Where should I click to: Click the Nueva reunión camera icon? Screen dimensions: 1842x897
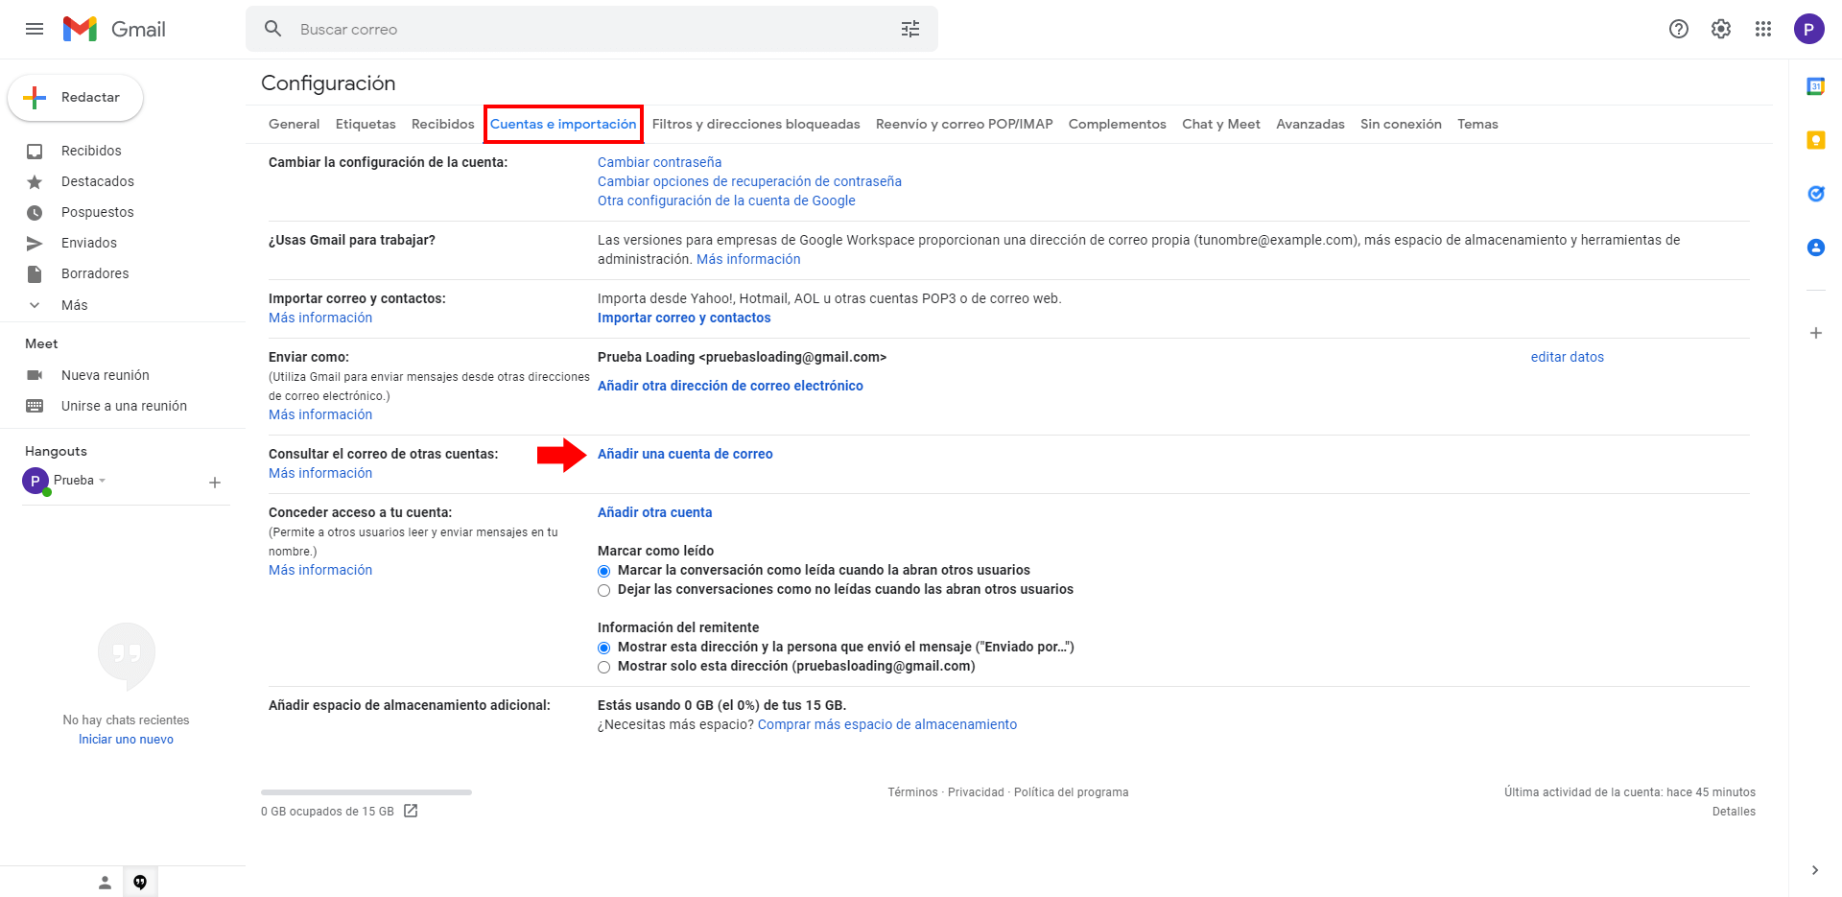35,375
